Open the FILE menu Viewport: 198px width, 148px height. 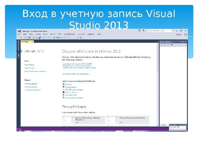19,34
